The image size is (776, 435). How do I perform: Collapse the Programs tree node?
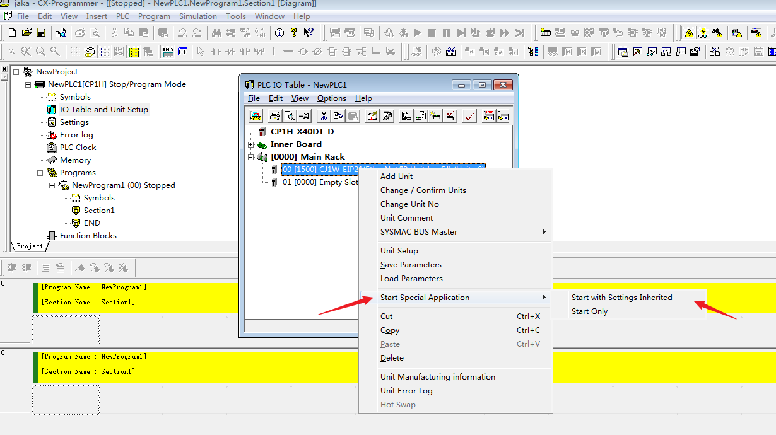pos(40,173)
